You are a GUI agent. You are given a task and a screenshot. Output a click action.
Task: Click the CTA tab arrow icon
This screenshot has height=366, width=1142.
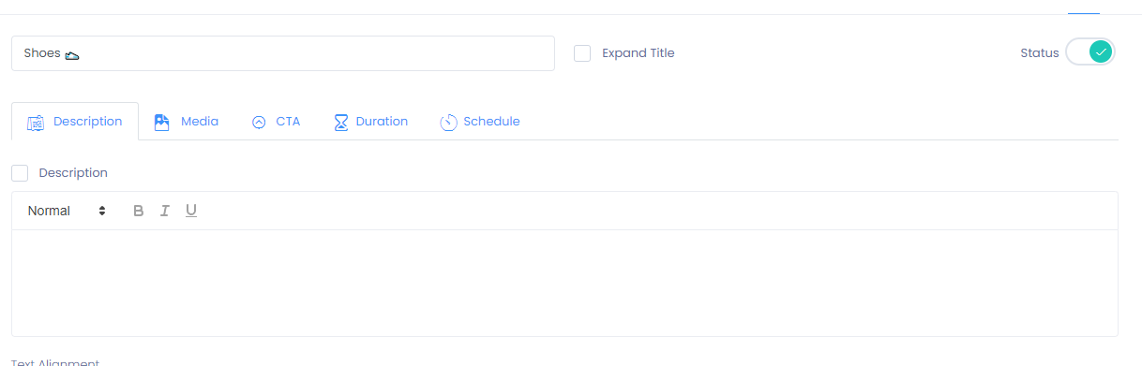coord(260,123)
